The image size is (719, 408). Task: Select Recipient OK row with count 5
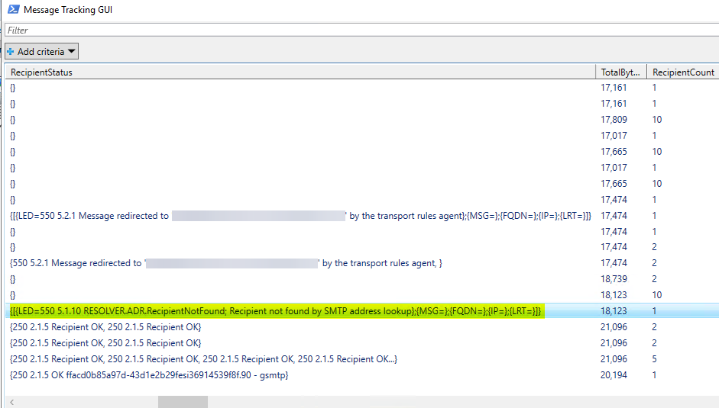pyautogui.click(x=203, y=359)
